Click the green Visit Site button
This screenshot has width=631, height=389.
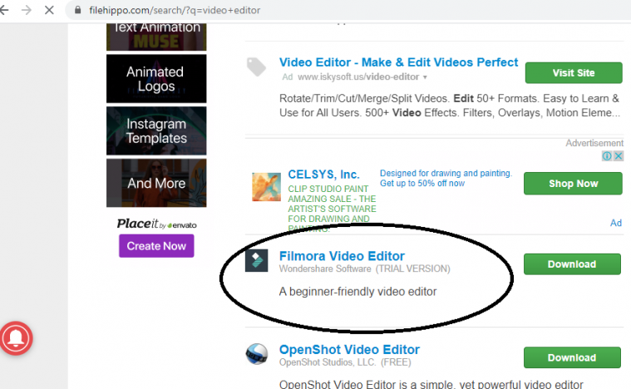click(574, 73)
